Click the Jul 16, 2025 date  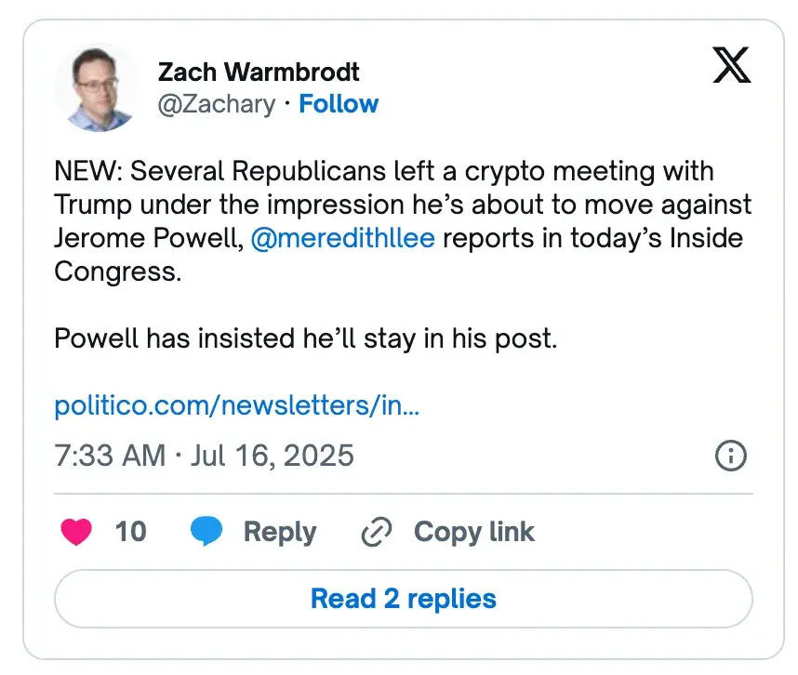point(273,456)
